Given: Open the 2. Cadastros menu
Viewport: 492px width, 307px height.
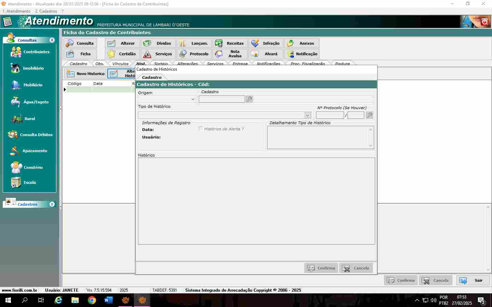Looking at the screenshot, I should (46, 11).
